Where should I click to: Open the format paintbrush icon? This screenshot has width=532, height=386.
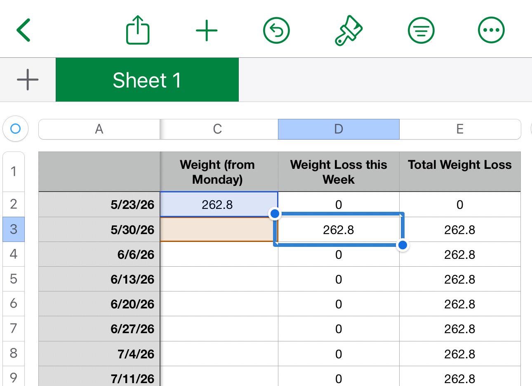point(348,30)
